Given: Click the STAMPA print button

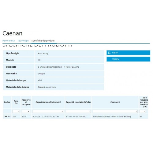Looking at the screenshot, I should (x=128, y=59).
